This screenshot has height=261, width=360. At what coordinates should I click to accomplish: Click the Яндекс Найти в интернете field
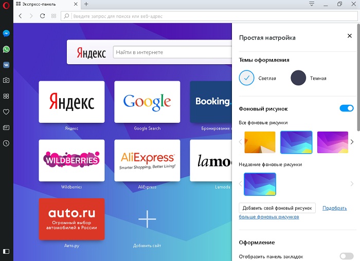(172, 52)
